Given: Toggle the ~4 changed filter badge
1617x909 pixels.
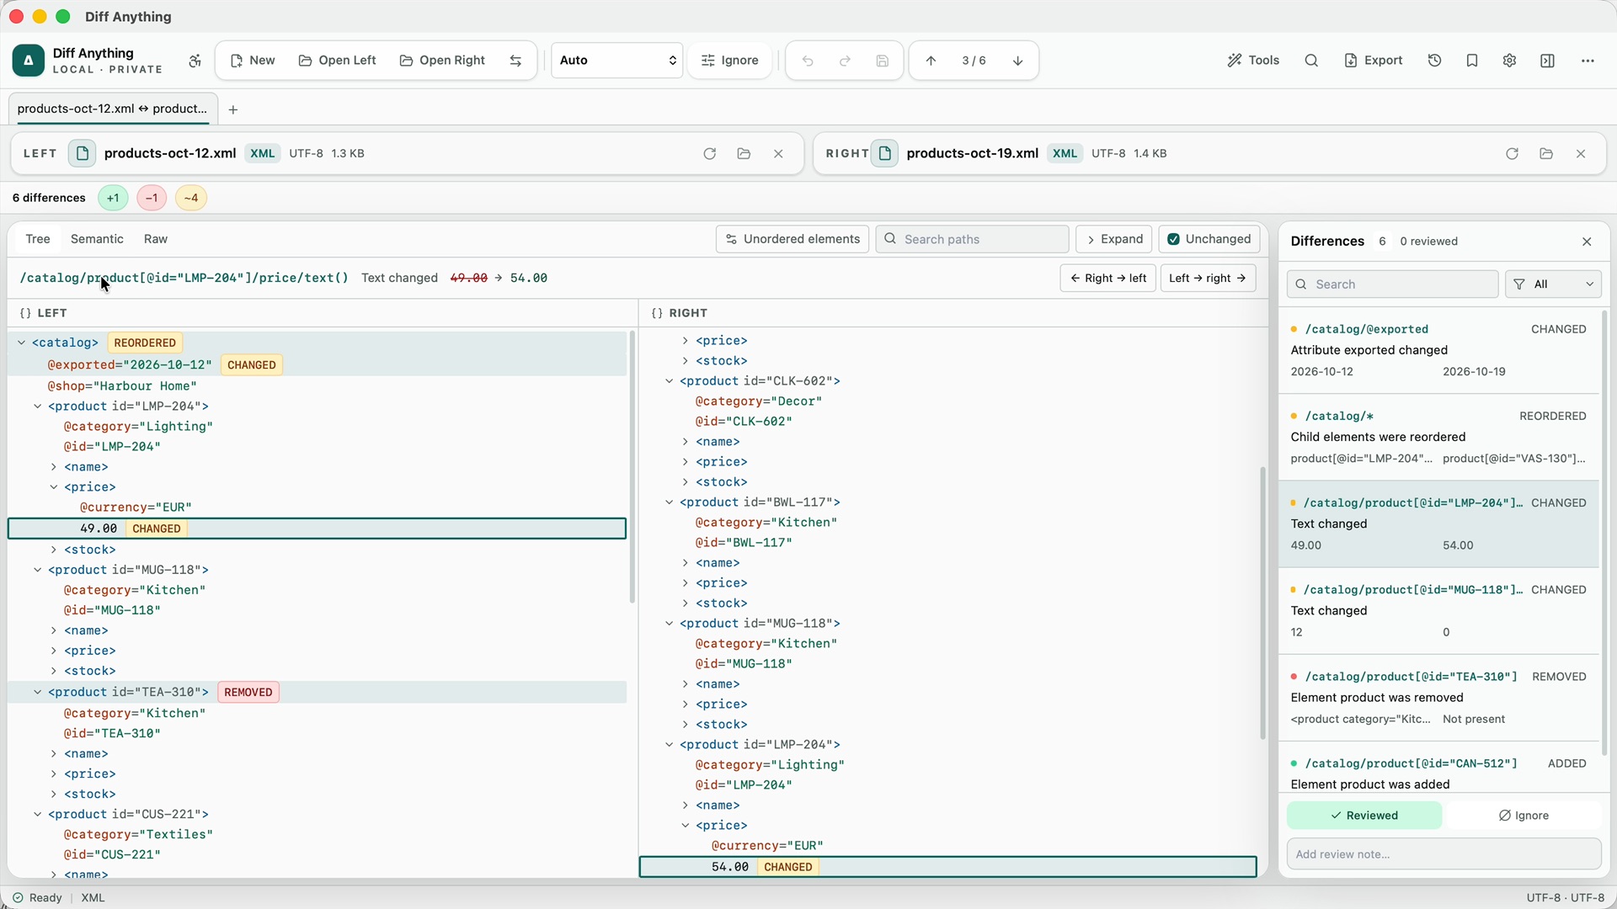Looking at the screenshot, I should [191, 198].
